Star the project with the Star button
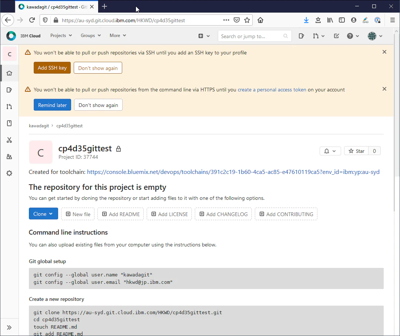The image size is (400, 336). click(356, 151)
